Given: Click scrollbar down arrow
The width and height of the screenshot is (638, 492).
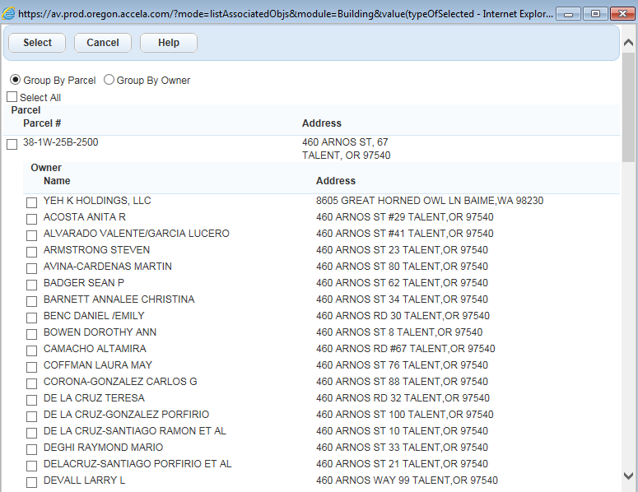Looking at the screenshot, I should point(629,476).
